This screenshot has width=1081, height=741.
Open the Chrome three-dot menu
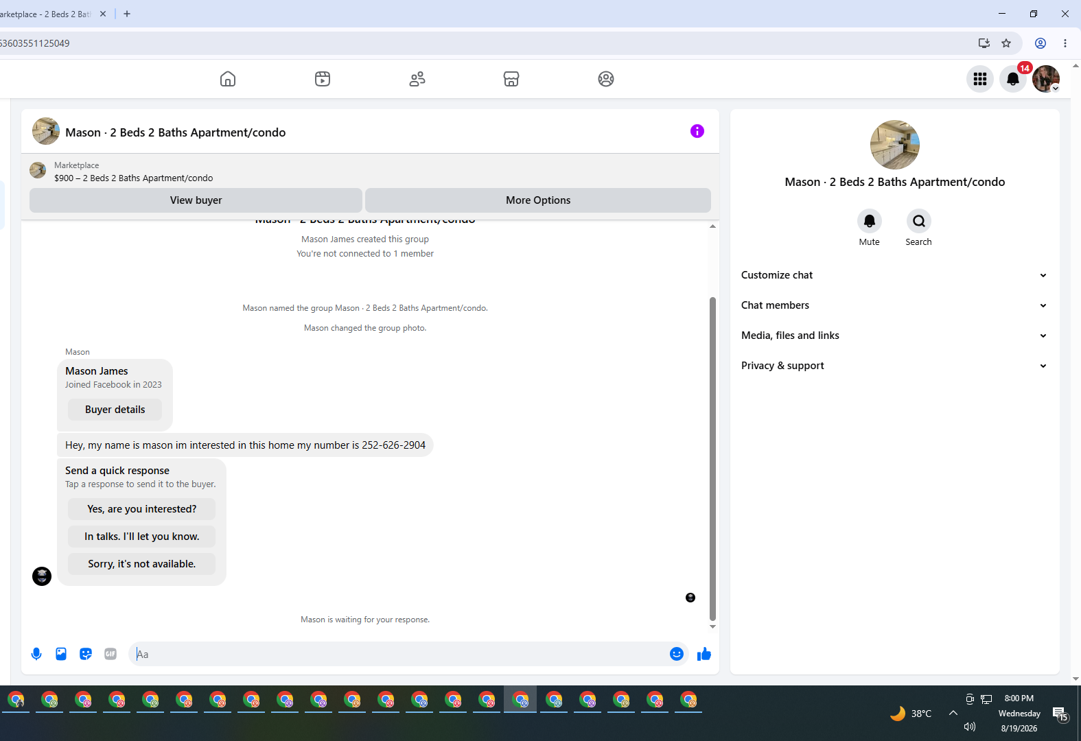[x=1065, y=43]
